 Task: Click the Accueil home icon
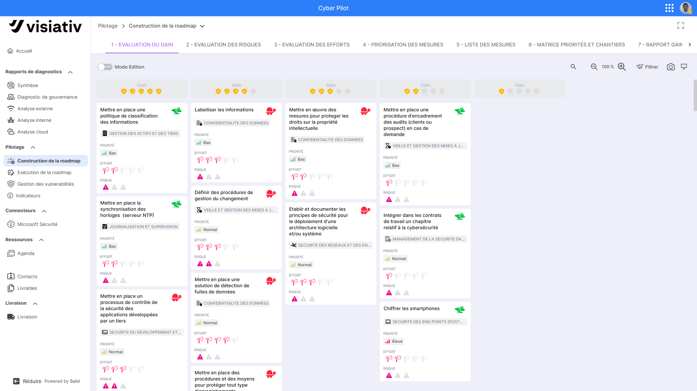pos(10,51)
